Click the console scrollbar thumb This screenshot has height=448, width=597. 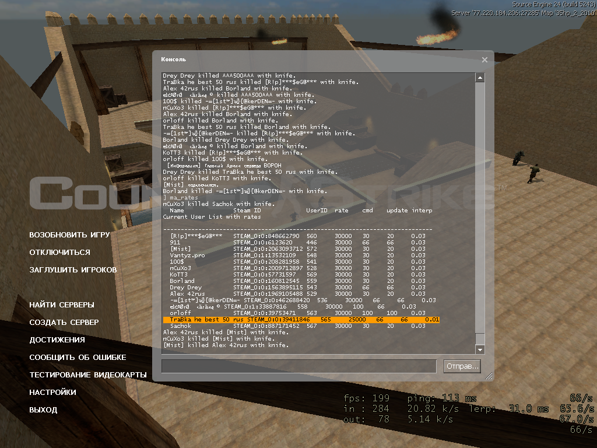[x=480, y=339]
